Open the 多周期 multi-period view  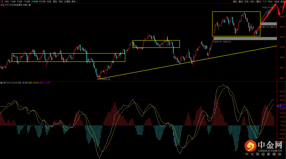click(67, 2)
